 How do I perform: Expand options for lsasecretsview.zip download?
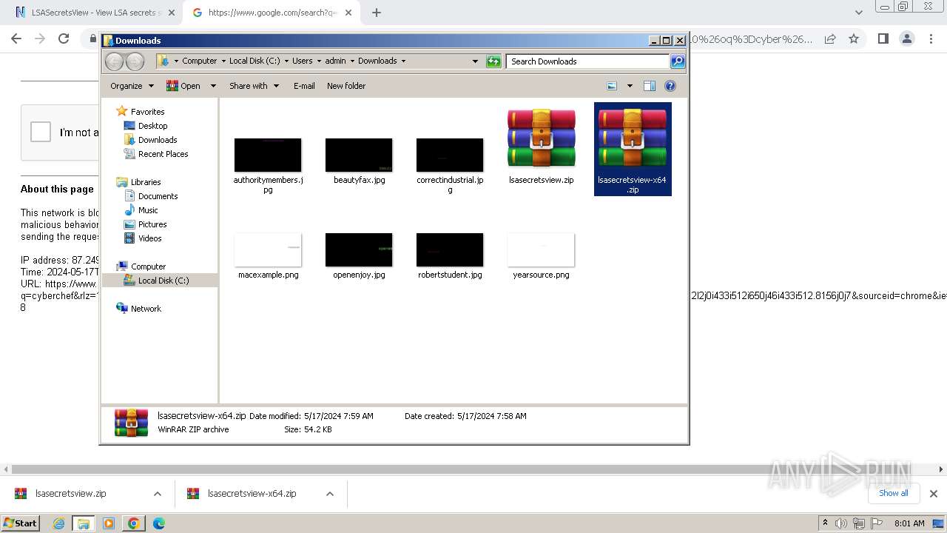click(x=157, y=494)
